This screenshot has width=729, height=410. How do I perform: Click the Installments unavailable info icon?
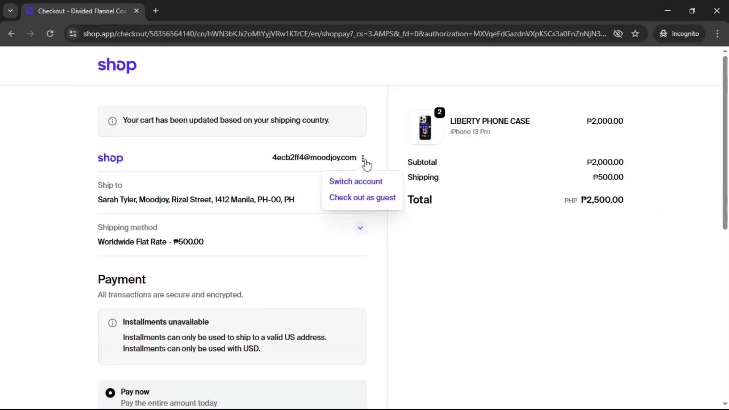(x=112, y=323)
